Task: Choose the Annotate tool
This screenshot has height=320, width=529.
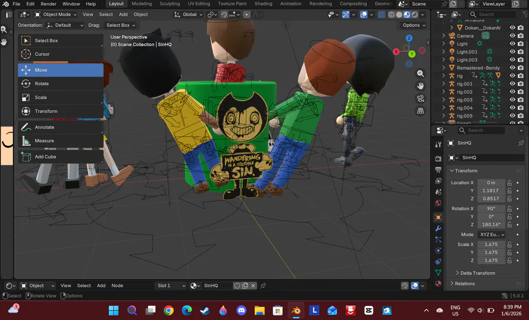Action: 61,127
